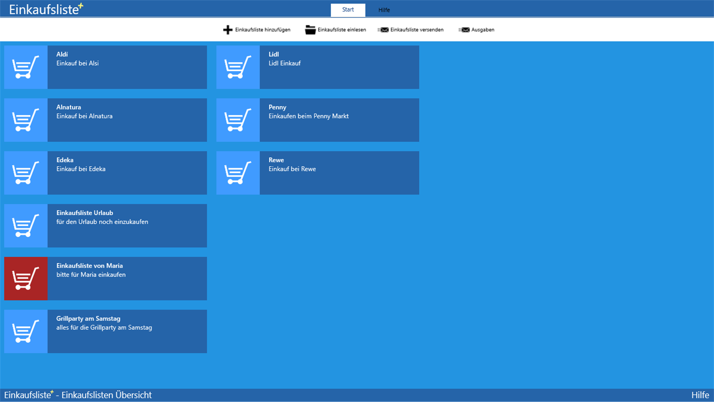
Task: Click Hilfe in the bottom status bar
Action: pos(700,395)
